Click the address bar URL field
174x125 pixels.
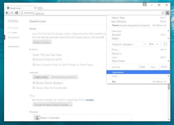[90, 13]
